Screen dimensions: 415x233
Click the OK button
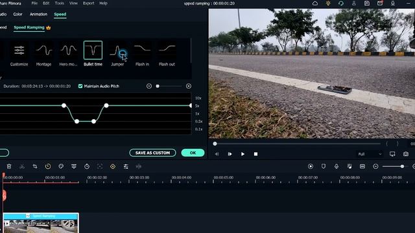(193, 153)
